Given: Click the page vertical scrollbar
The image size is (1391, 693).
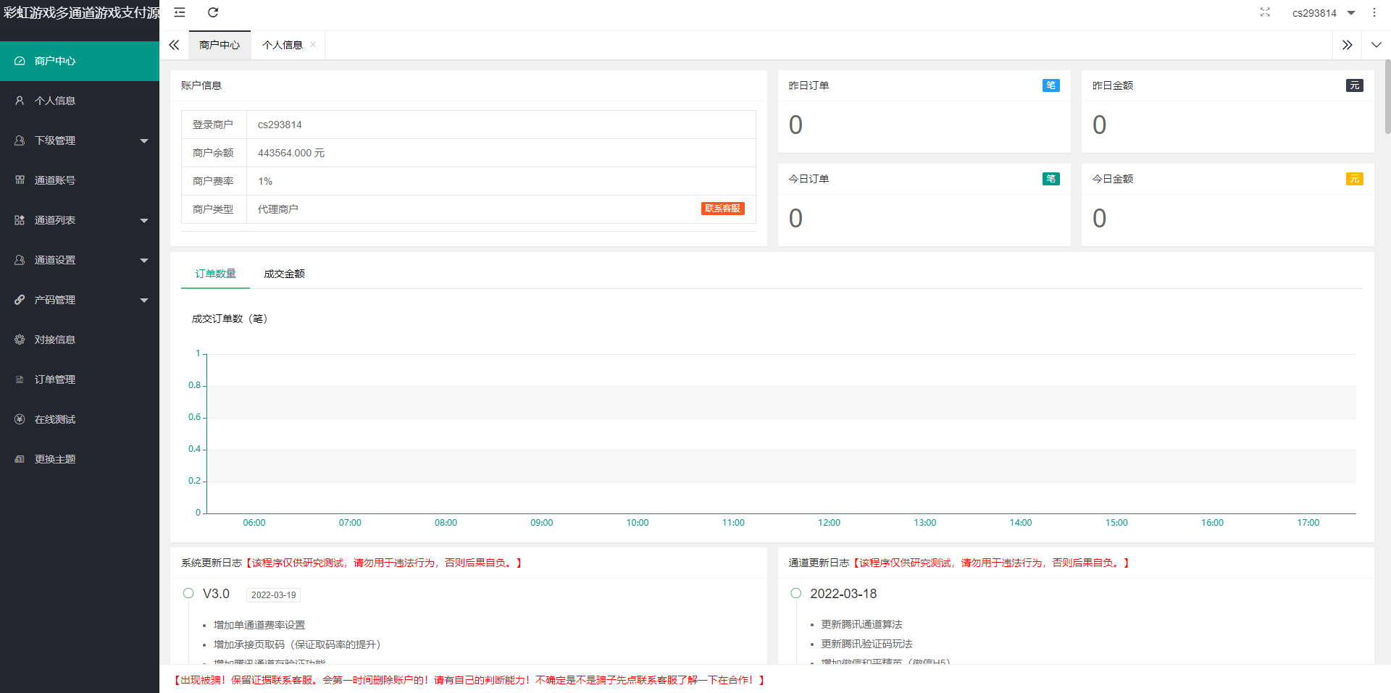Looking at the screenshot, I should [x=1387, y=98].
